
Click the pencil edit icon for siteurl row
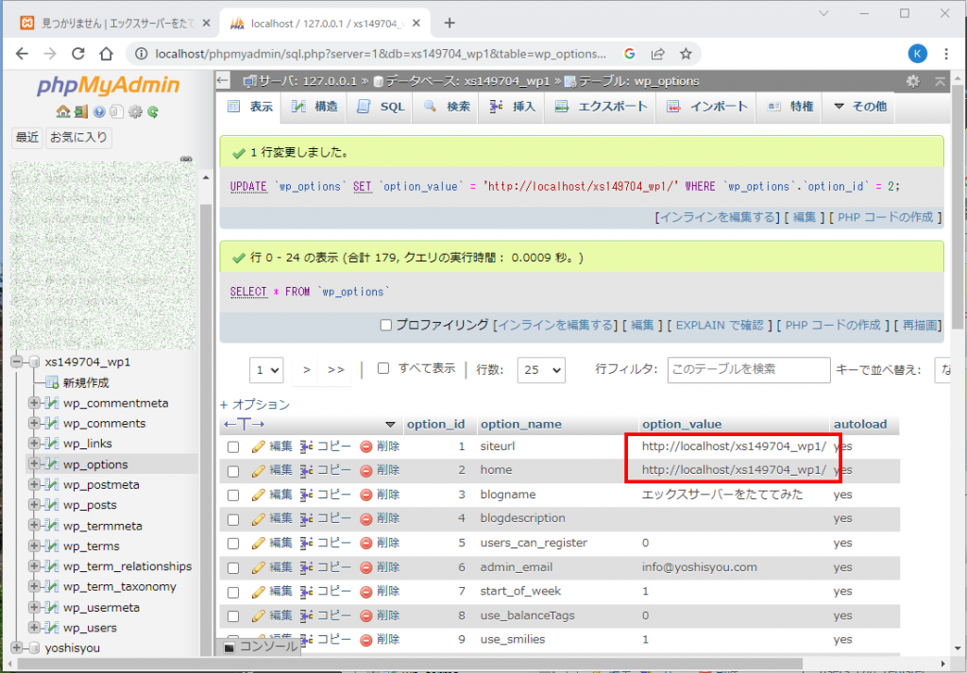coord(259,446)
